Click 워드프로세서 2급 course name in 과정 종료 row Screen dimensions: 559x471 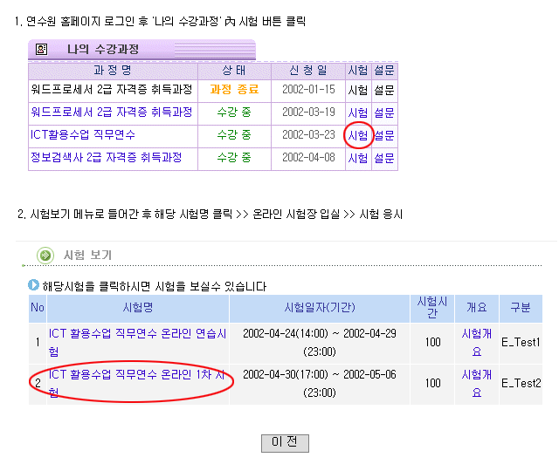coord(112,89)
